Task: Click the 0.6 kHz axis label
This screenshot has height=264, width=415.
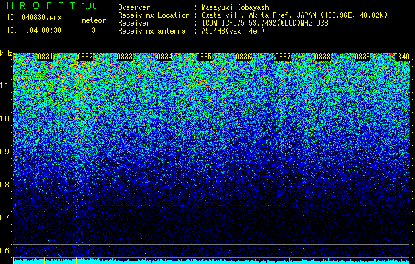Action: (x=5, y=251)
